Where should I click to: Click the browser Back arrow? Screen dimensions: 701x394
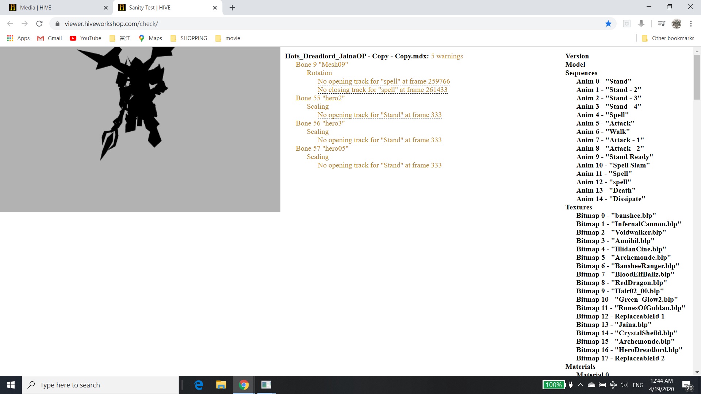(x=10, y=24)
